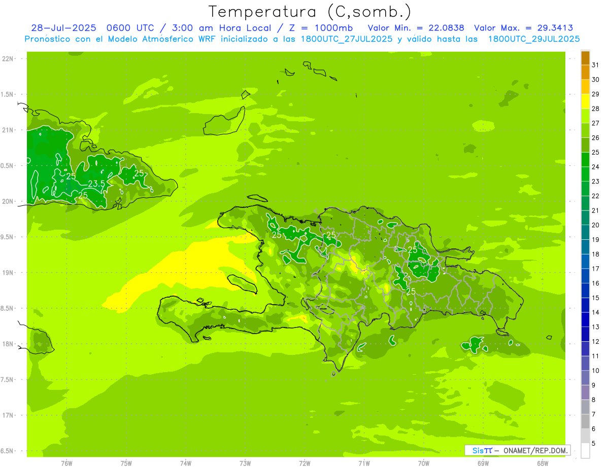Image resolution: width=609 pixels, height=470 pixels.
Task: Pick the gray swatch between 6 and 7
Action: pos(585,422)
